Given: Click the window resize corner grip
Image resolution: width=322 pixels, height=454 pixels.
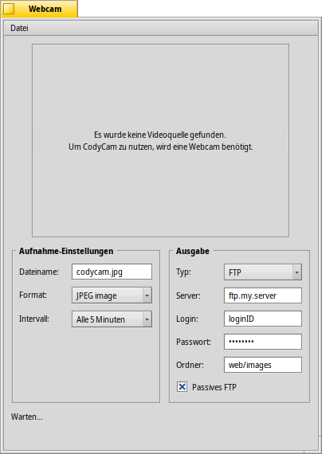Looking at the screenshot, I should pyautogui.click(x=316, y=448).
